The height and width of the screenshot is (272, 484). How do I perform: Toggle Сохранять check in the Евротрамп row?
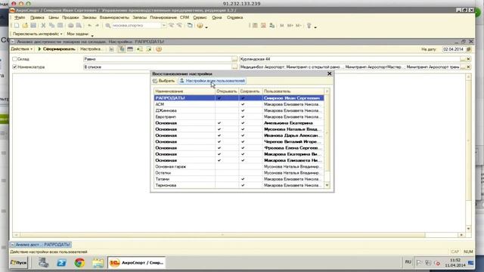(243, 116)
